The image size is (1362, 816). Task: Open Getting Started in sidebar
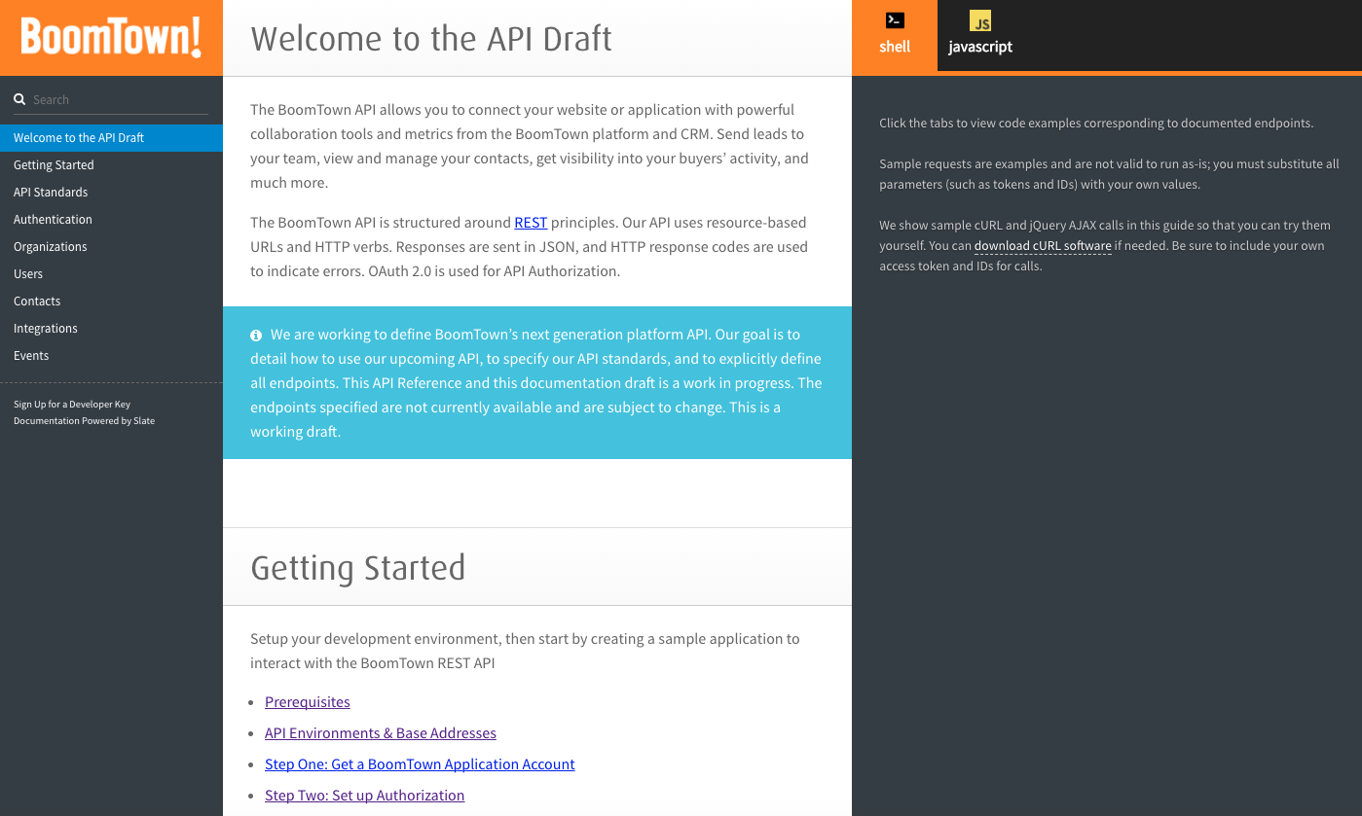pyautogui.click(x=111, y=165)
